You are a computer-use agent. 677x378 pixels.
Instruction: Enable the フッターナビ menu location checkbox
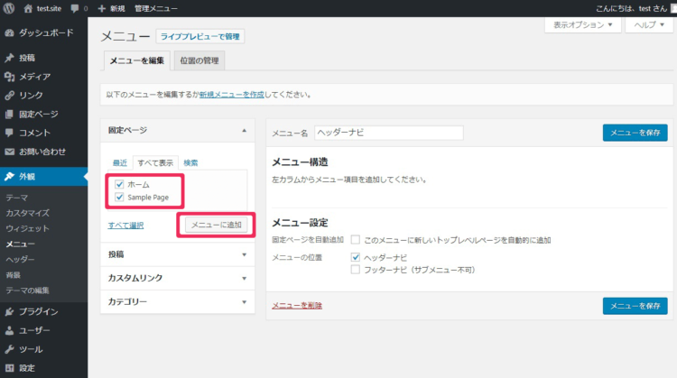[x=356, y=269]
